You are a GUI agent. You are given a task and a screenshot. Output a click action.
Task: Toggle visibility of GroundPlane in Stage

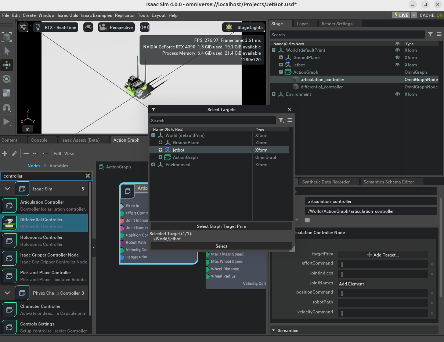click(397, 58)
